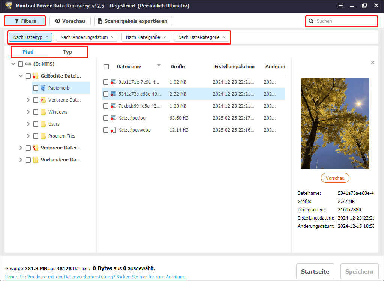384x281 pixels.
Task: Close the preview panel with X
Action: (x=373, y=63)
